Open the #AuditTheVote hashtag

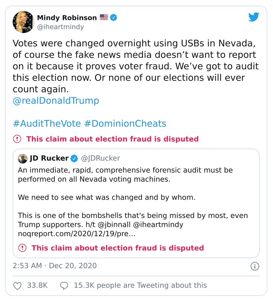pyautogui.click(x=46, y=123)
